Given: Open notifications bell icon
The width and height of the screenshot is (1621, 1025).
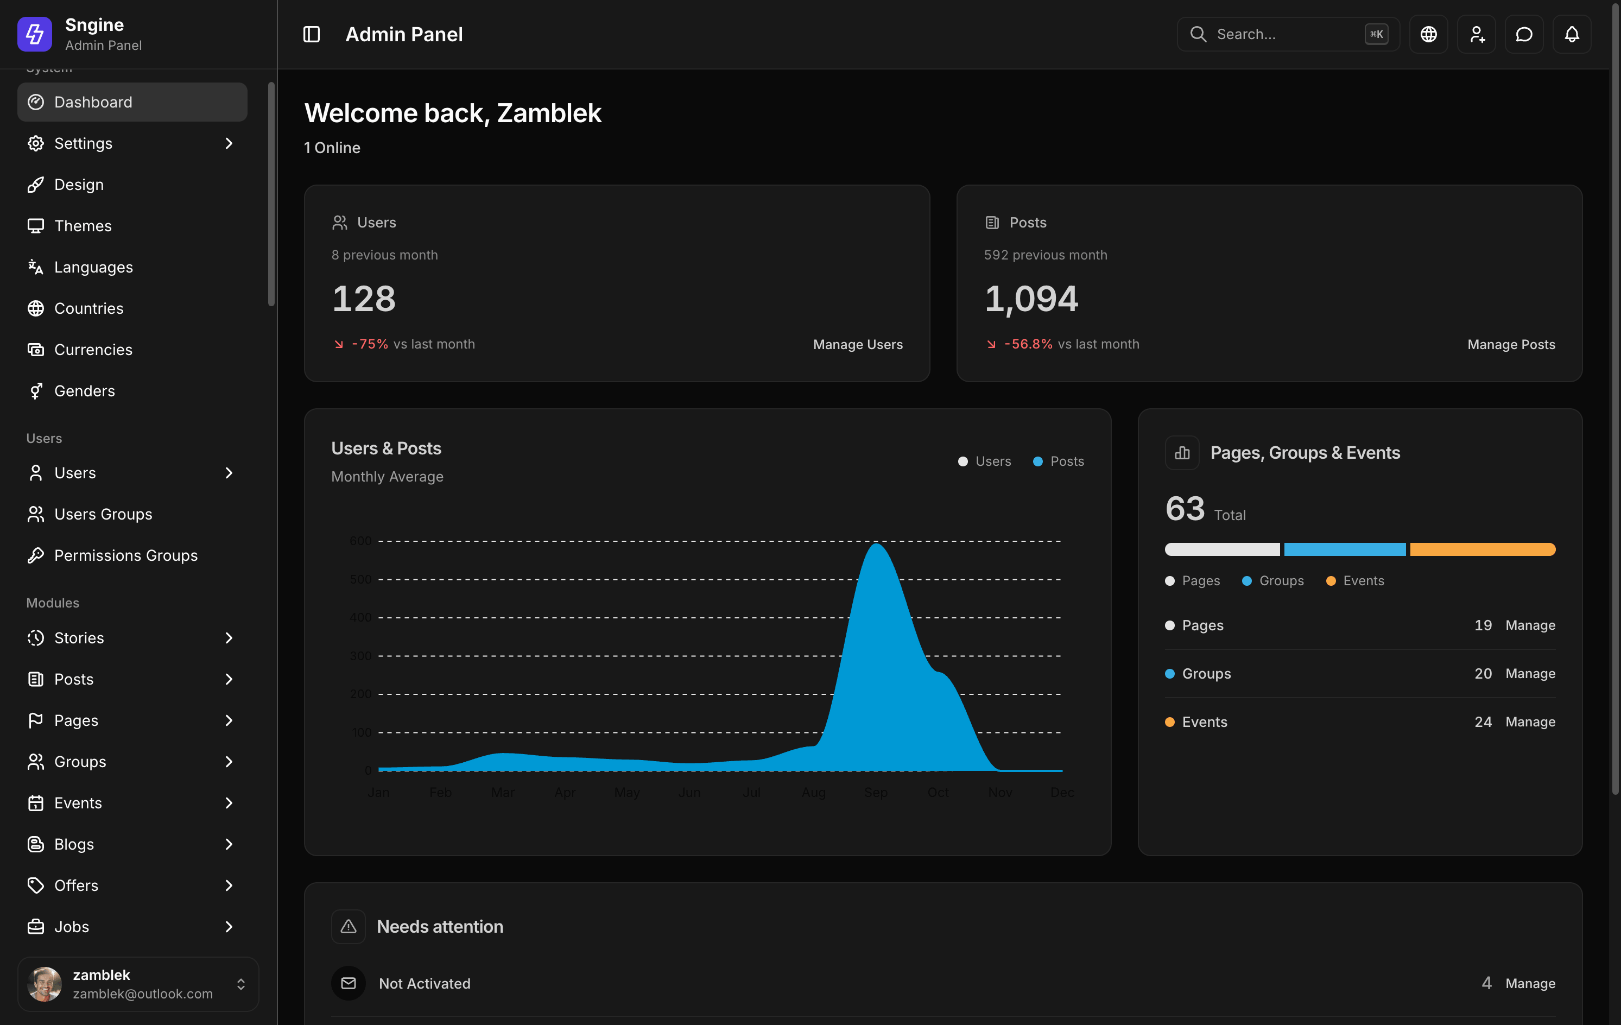Looking at the screenshot, I should click(x=1572, y=34).
